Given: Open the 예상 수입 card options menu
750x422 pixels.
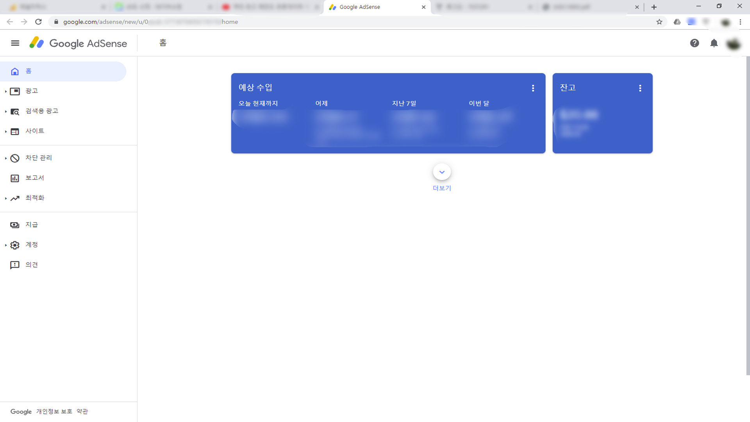Looking at the screenshot, I should [x=533, y=88].
